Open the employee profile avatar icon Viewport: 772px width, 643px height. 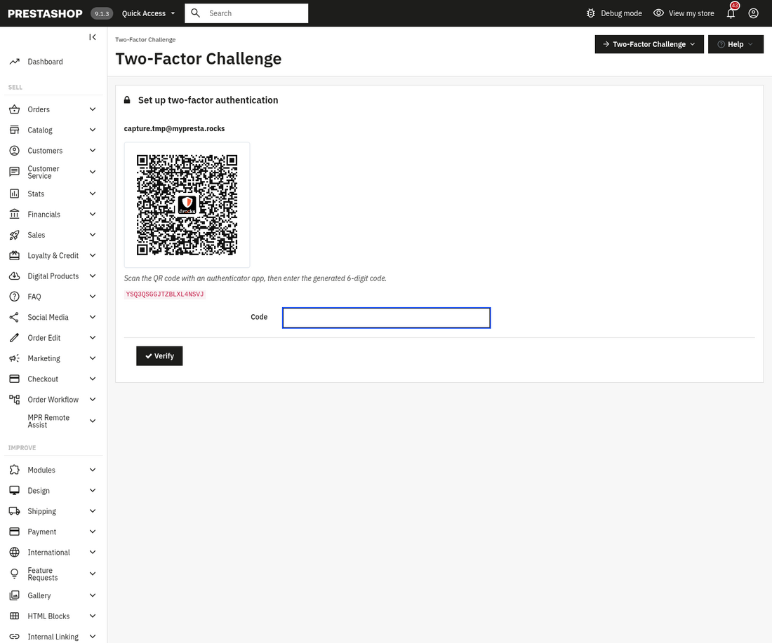pyautogui.click(x=753, y=13)
